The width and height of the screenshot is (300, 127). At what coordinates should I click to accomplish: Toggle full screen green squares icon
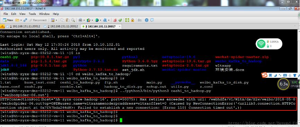point(127,20)
